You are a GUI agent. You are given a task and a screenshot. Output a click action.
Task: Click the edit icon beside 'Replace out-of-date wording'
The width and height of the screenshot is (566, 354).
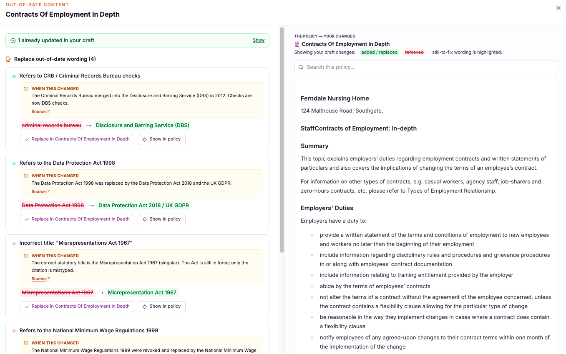[x=8, y=59]
